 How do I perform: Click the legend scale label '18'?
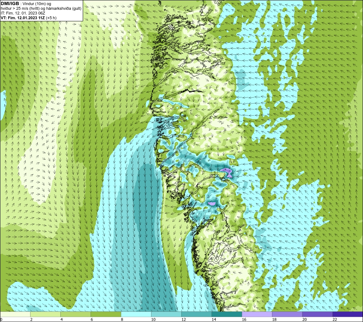pyautogui.click(x=274, y=319)
